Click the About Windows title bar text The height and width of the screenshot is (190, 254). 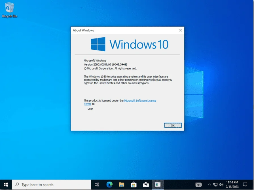point(83,30)
